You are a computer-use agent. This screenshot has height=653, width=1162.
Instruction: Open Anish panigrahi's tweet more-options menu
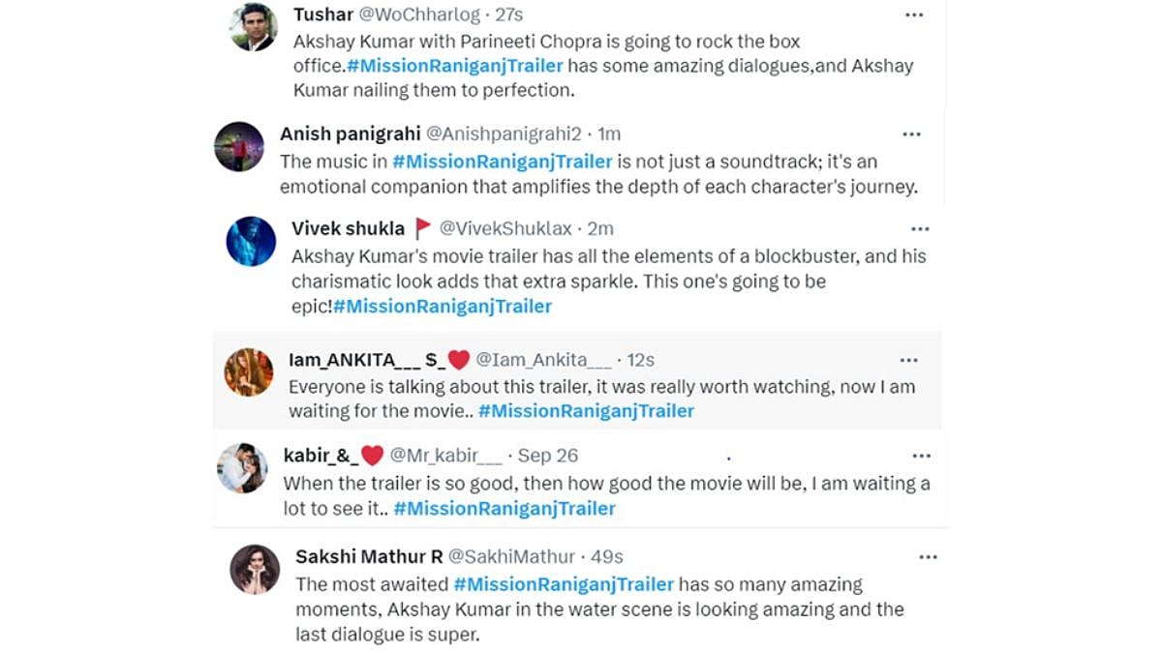911,134
